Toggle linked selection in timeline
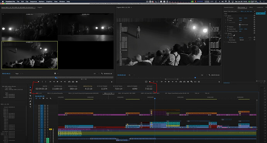The width and height of the screenshot is (267, 143). point(43,99)
